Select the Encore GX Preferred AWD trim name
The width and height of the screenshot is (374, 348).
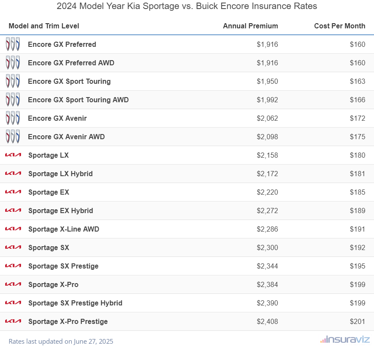[x=71, y=63]
